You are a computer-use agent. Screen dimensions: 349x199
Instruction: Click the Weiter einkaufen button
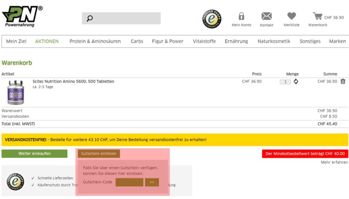(34, 153)
